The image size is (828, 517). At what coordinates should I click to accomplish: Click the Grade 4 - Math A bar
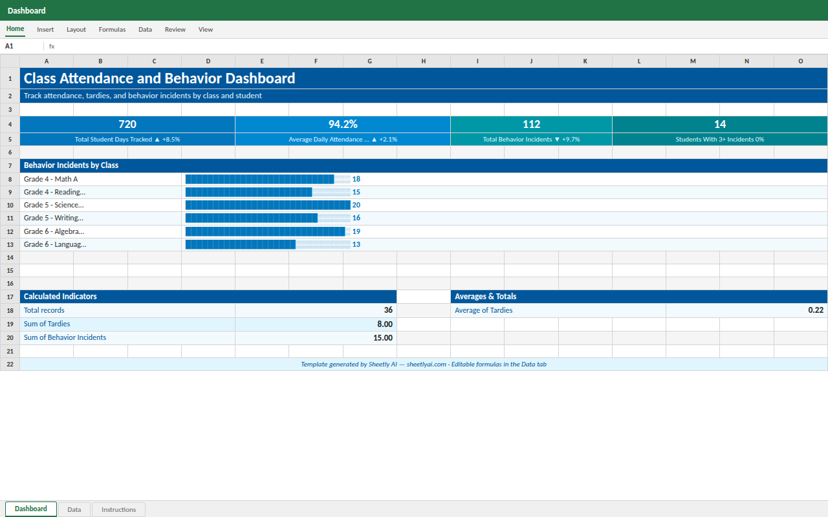[268, 179]
